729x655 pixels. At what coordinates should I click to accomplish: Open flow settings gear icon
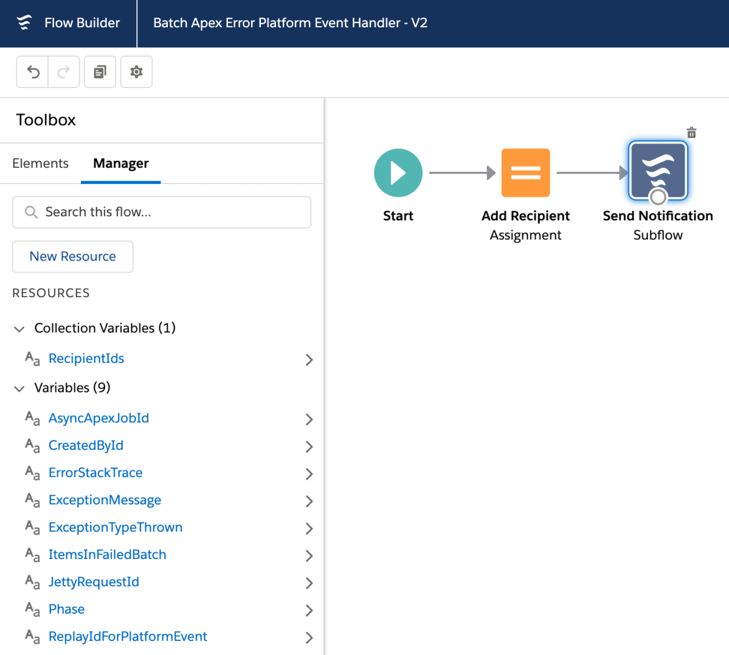tap(137, 72)
